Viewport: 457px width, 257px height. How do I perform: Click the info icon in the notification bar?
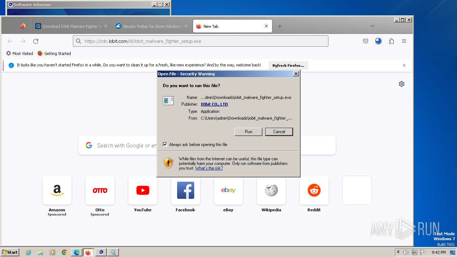pyautogui.click(x=11, y=65)
